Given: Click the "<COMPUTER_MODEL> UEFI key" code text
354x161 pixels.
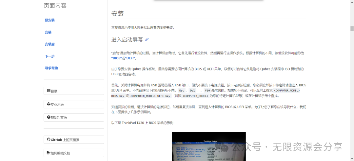Looking at the screenshot, I should coord(150,96).
